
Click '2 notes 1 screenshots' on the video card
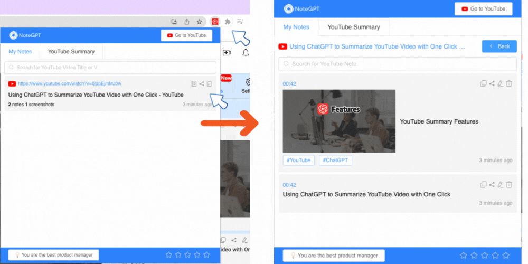[31, 105]
